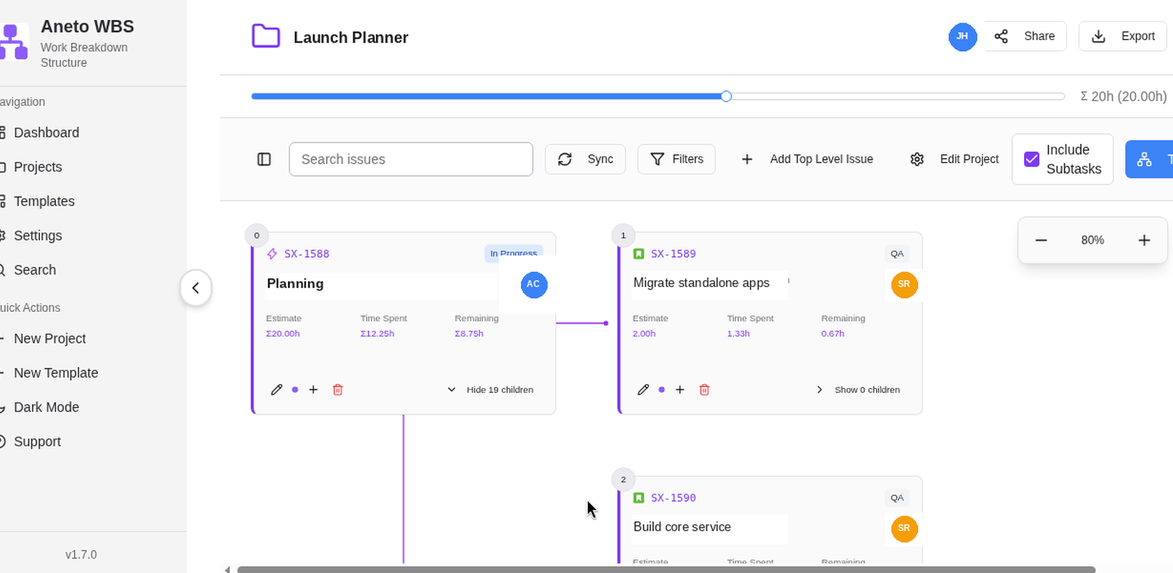
Task: Zoom in with the plus button
Action: coord(1144,240)
